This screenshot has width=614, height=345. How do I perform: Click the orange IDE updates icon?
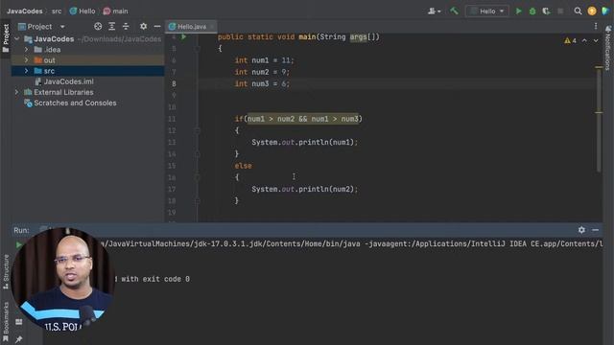click(x=592, y=11)
